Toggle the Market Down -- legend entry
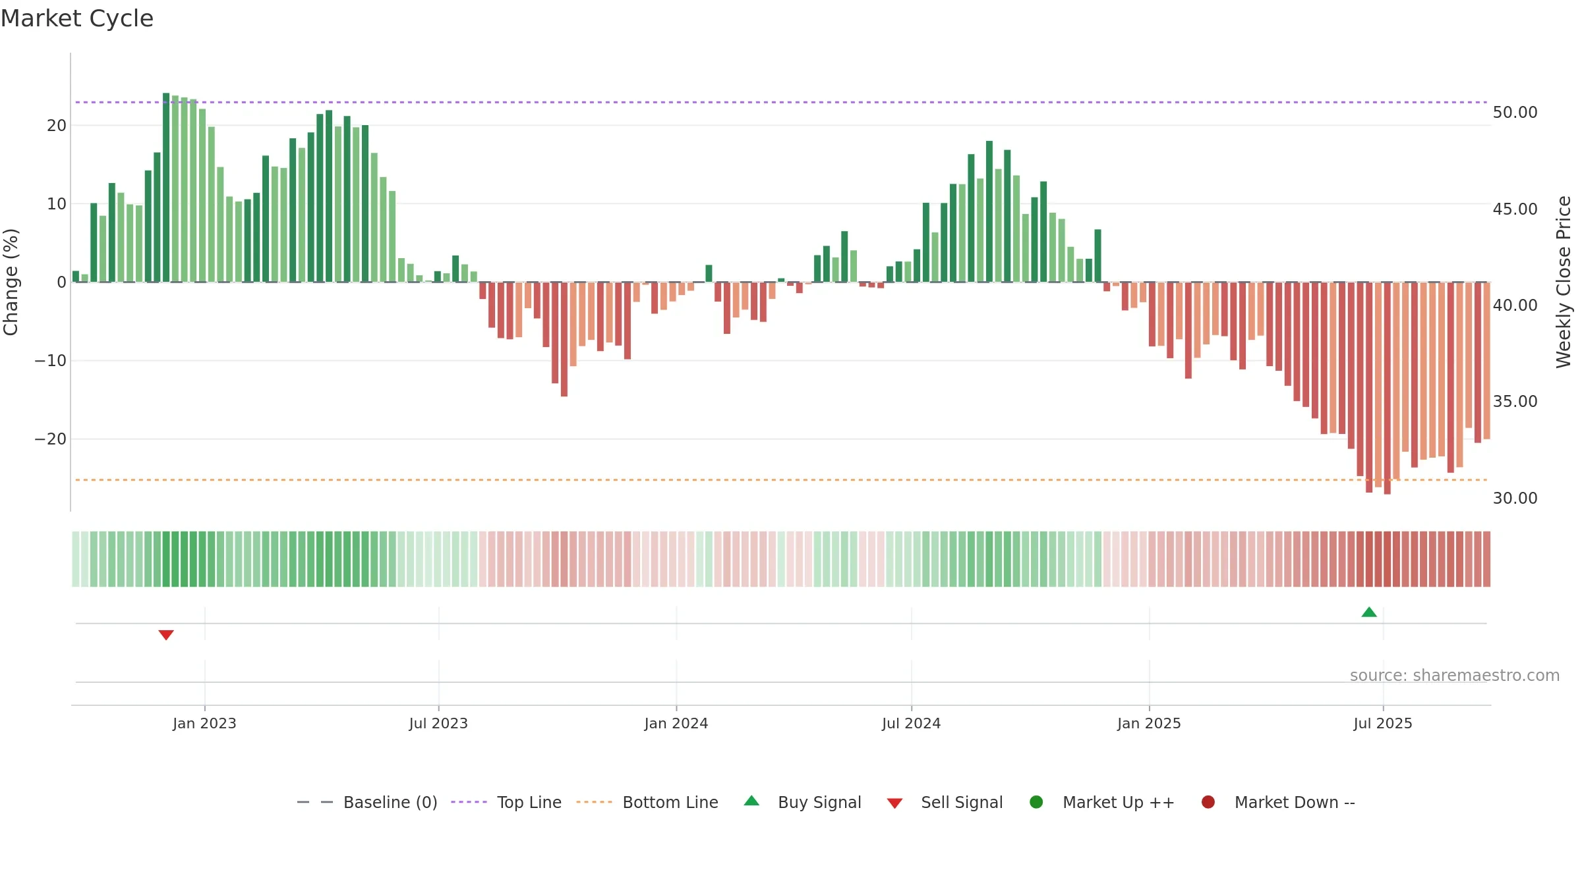The width and height of the screenshot is (1582, 889). tap(1277, 802)
